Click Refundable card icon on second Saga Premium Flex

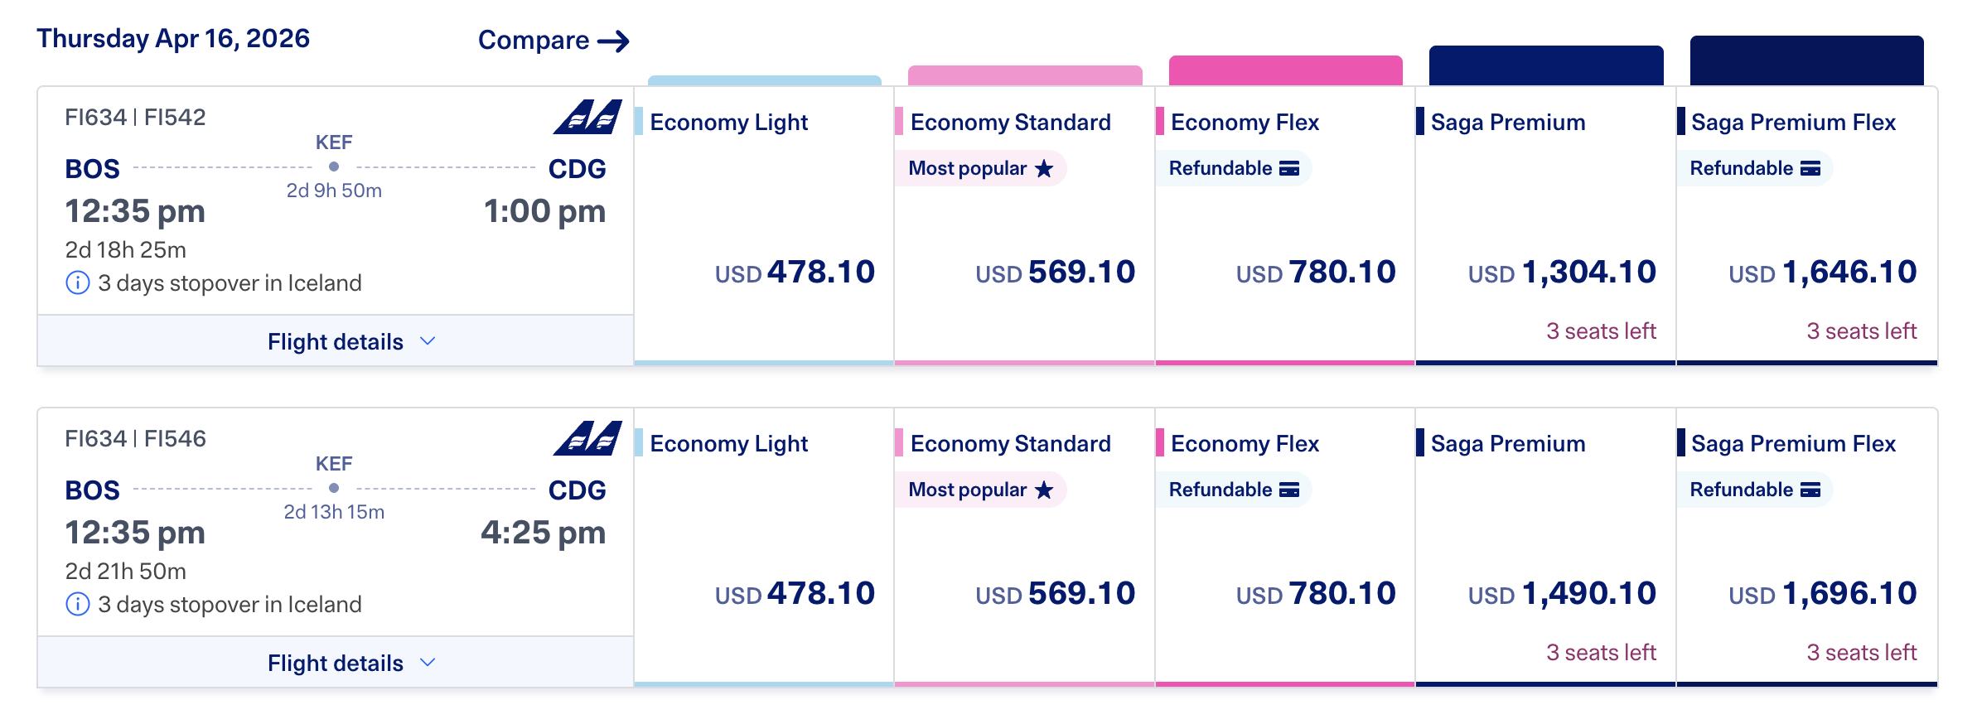(1810, 490)
